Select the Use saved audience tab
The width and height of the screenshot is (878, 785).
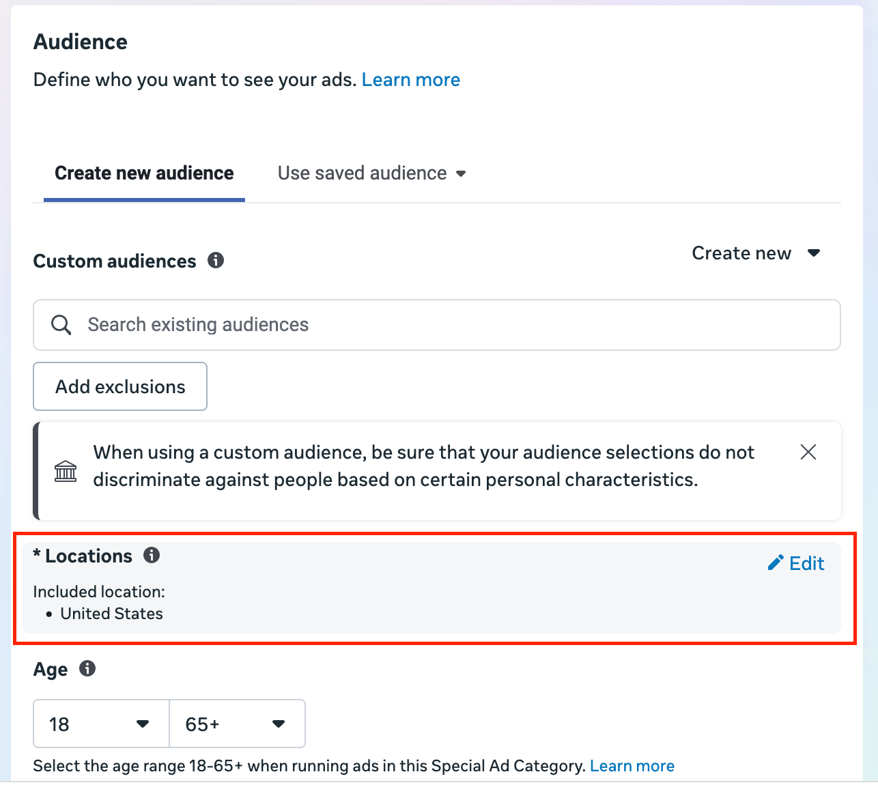[x=371, y=173]
